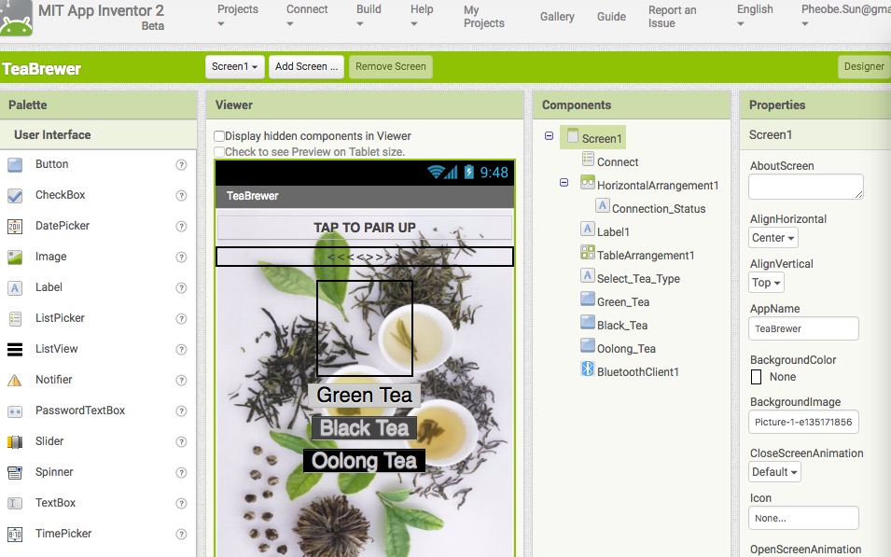891x557 pixels.
Task: Click the TableArrangement1 grid icon
Action: (588, 252)
